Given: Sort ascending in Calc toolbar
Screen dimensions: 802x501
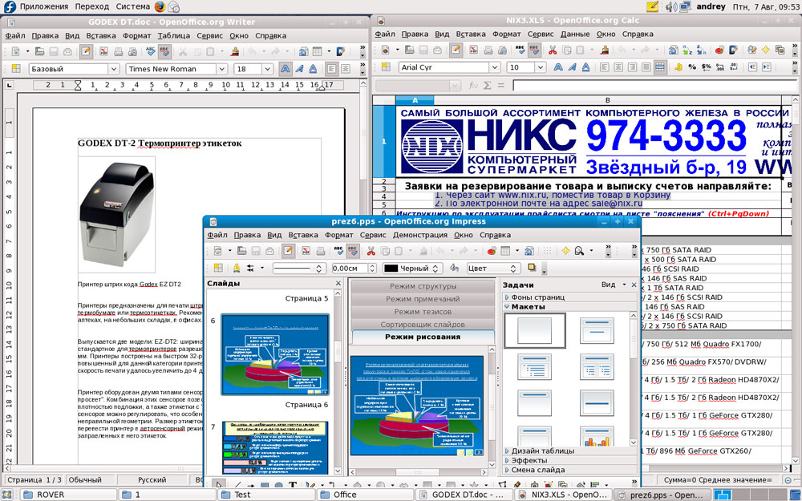Looking at the screenshot, I should (x=687, y=50).
